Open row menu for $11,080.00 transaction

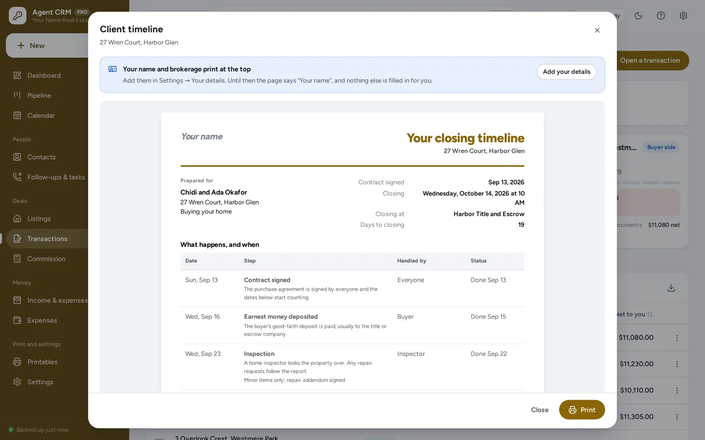click(x=677, y=338)
